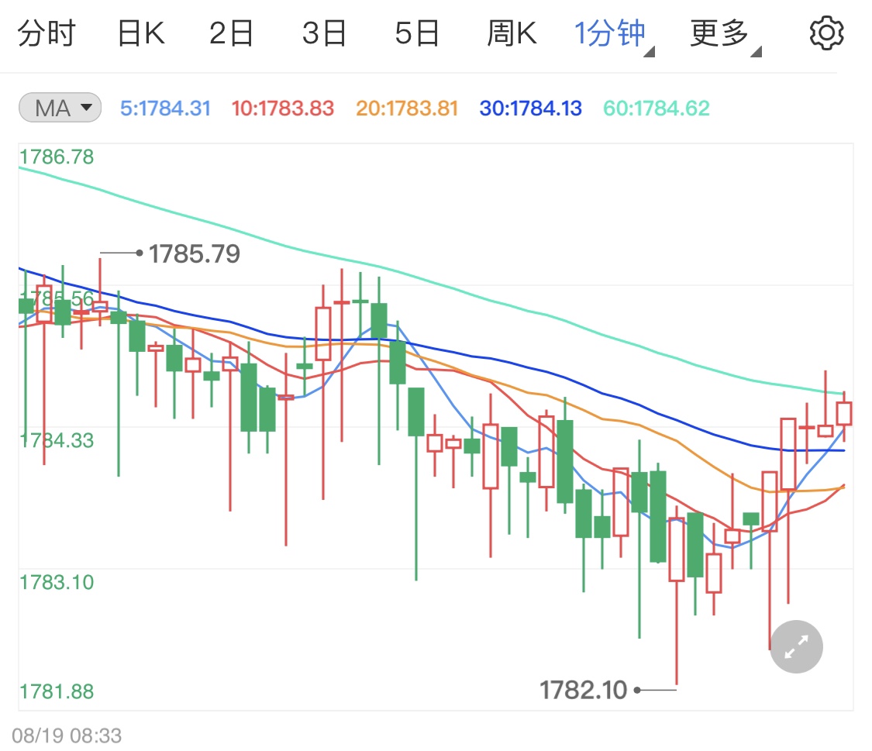Click MA5 value 5:1784.31
Image resolution: width=872 pixels, height=751 pixels.
166,108
